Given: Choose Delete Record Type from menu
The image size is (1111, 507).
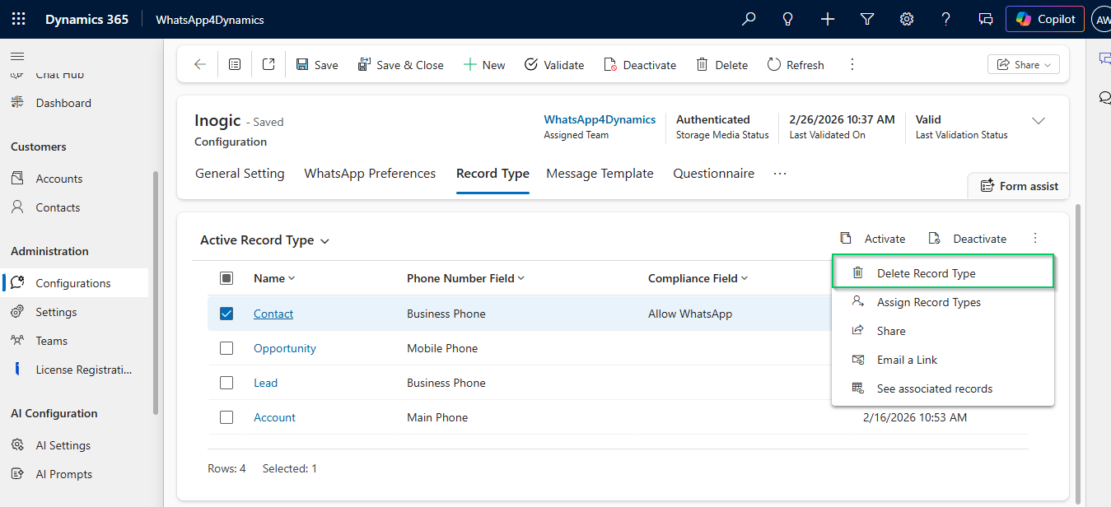Looking at the screenshot, I should (926, 273).
